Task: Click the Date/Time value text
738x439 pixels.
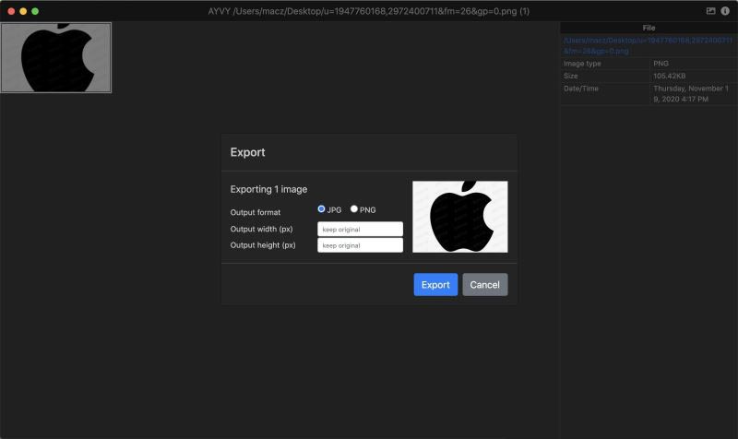Action: 690,94
